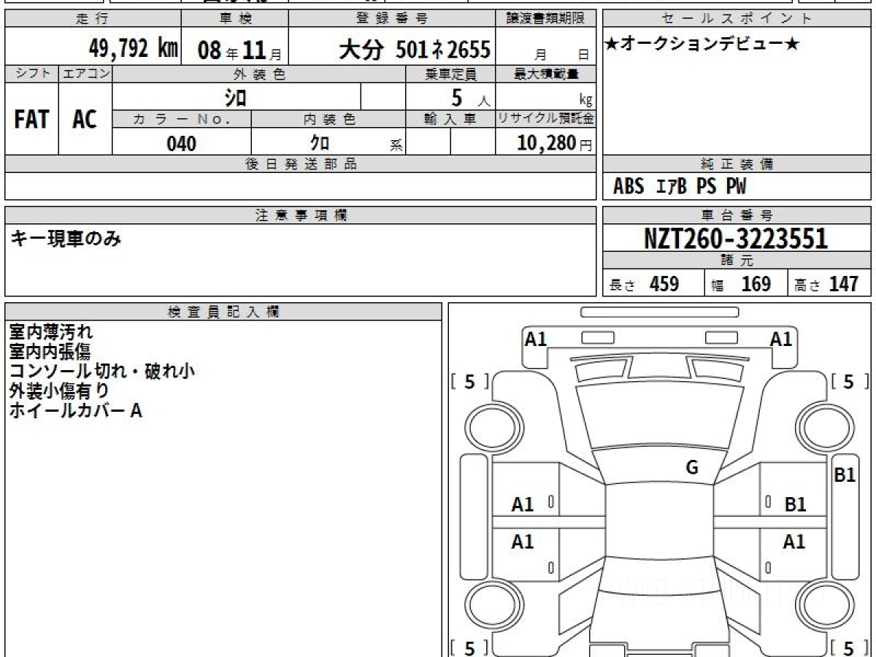876x657 pixels.
Task: Click the note コンソール切れ・破れ小
Action: (x=102, y=371)
